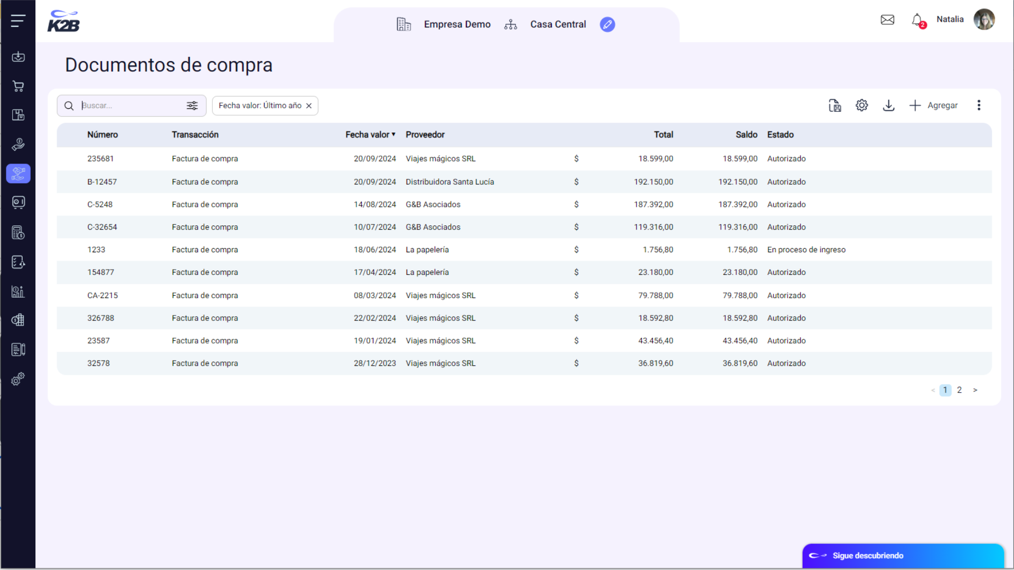Screen dimensions: 1014x570
Task: Open the notifications bell
Action: click(917, 20)
